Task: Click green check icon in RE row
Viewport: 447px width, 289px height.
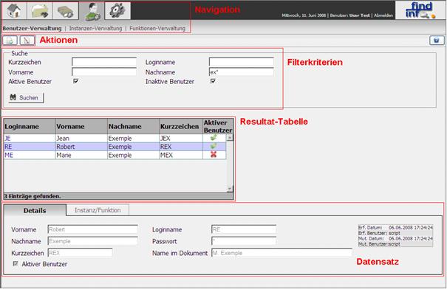Action: click(x=214, y=146)
